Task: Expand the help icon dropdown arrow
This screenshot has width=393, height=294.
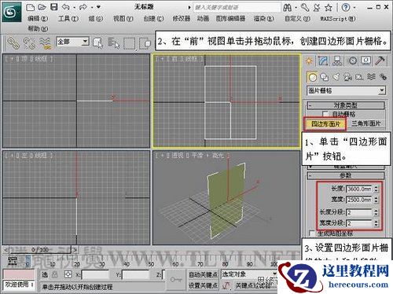Action: pos(354,8)
